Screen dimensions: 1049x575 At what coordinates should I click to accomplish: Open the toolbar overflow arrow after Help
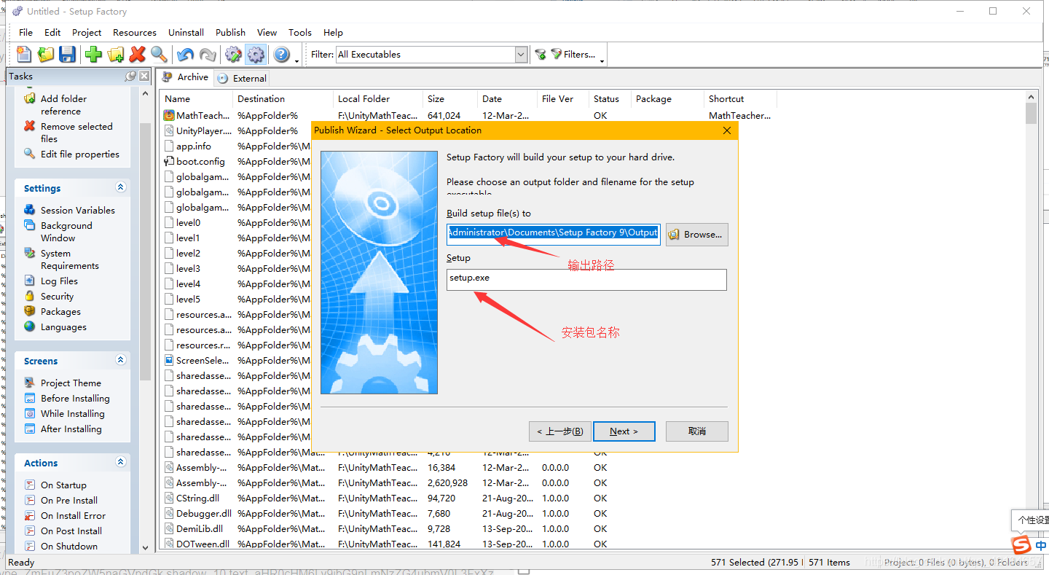[x=297, y=61]
